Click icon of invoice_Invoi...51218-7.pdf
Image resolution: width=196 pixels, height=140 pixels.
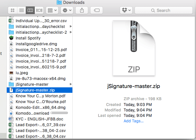pyautogui.click(x=11, y=61)
